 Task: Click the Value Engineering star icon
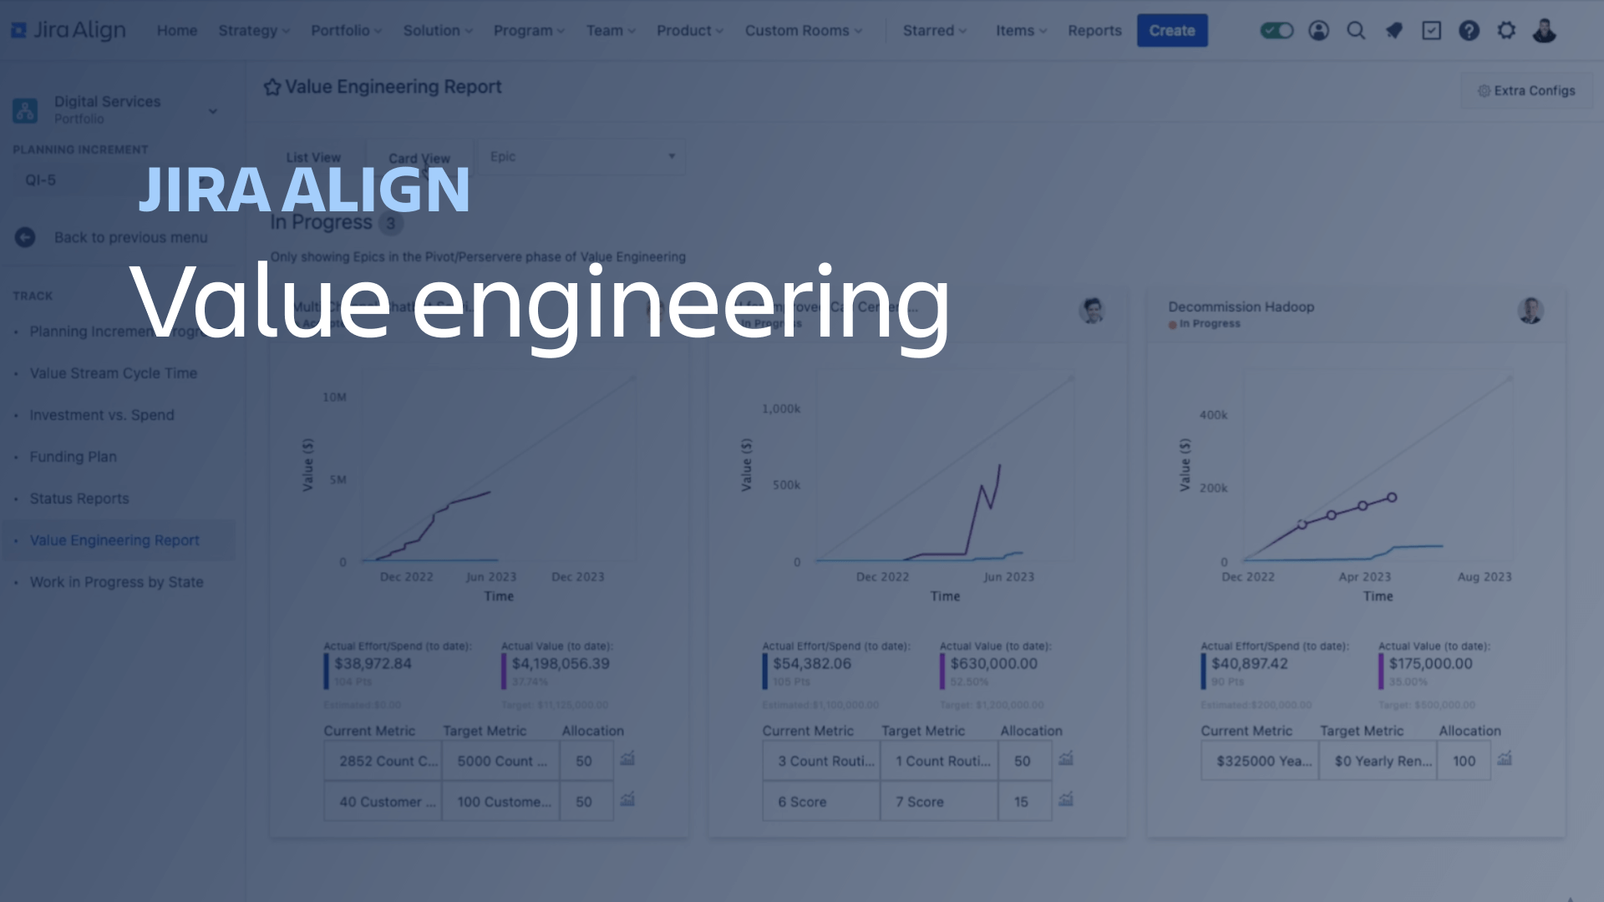click(x=271, y=87)
